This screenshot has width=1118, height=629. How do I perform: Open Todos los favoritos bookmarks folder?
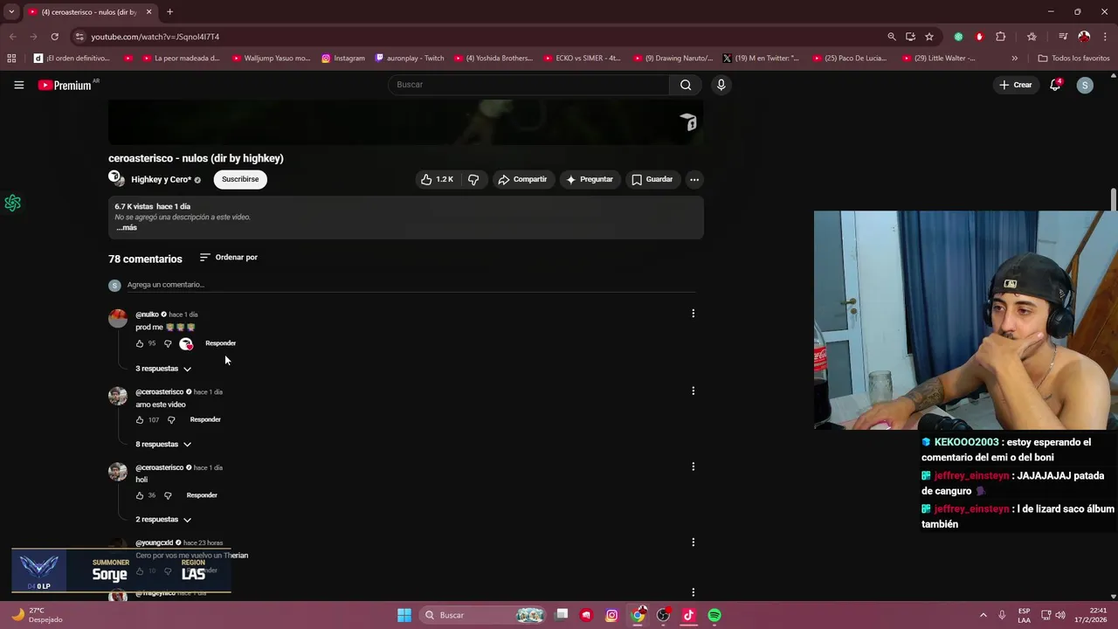(1073, 59)
